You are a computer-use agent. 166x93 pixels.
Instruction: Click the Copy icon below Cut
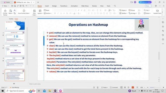coord(15,13)
